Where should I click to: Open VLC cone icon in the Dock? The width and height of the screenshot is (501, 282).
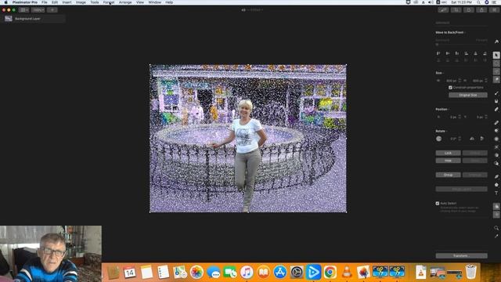pyautogui.click(x=347, y=272)
